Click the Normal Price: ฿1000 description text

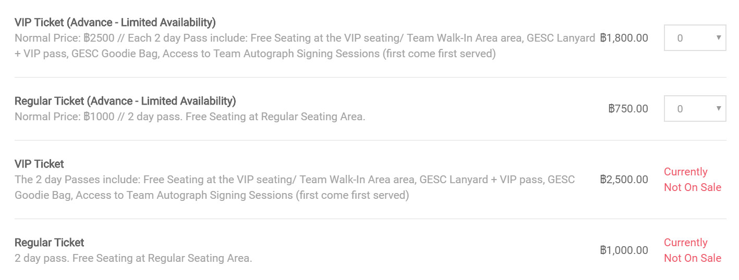click(x=190, y=117)
